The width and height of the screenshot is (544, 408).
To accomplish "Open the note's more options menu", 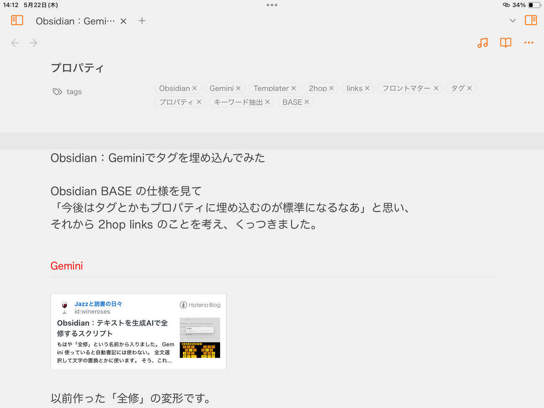I will pyautogui.click(x=529, y=43).
